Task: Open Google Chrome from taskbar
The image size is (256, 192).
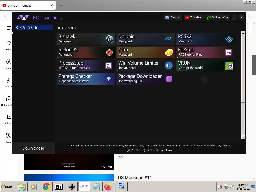Action: coord(46,187)
